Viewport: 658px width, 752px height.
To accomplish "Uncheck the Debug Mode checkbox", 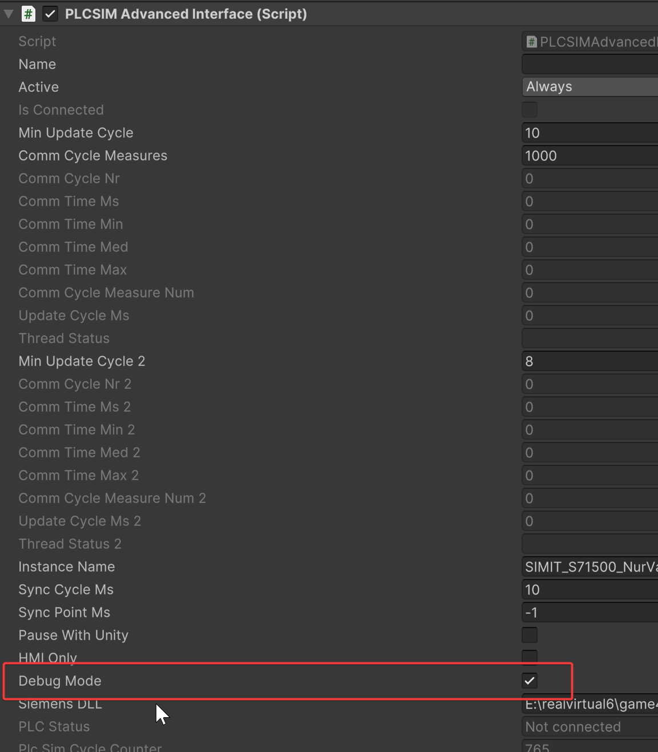I will [x=530, y=681].
